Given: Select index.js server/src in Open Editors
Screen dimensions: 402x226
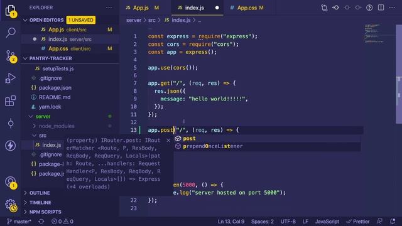Looking at the screenshot, I should tap(70, 39).
